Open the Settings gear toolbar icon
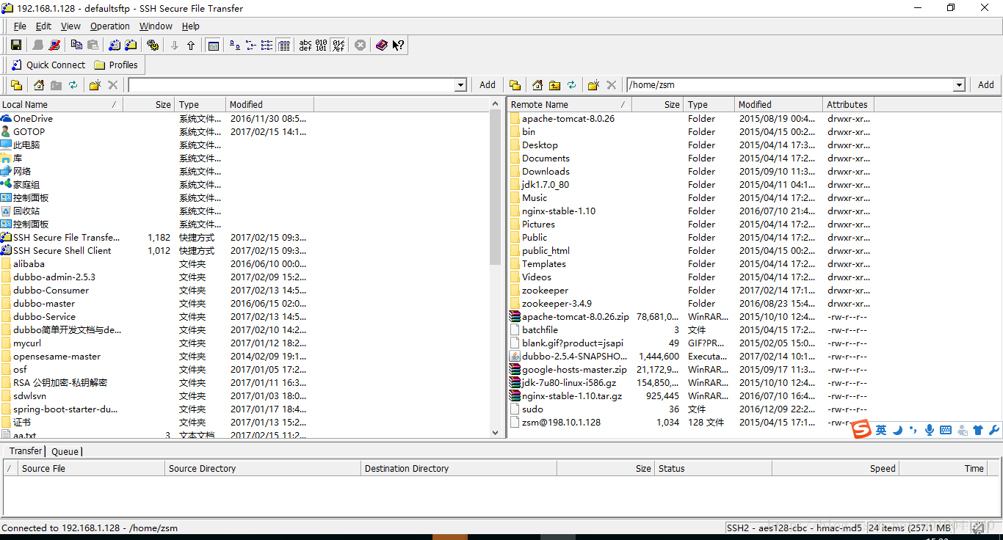The width and height of the screenshot is (1003, 540). pyautogui.click(x=153, y=45)
